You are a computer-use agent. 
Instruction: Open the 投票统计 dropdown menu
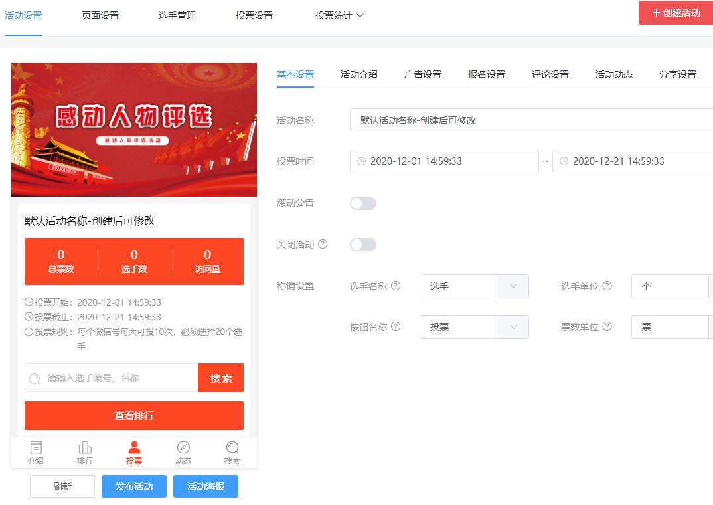tap(340, 15)
